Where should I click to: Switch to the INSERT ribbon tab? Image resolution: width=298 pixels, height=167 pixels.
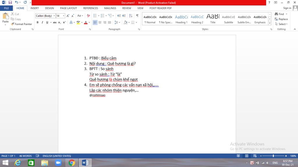35,8
